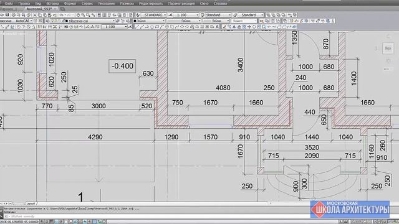Select the -0.400 elevation label in drawing
The width and height of the screenshot is (399, 224).
coord(122,66)
